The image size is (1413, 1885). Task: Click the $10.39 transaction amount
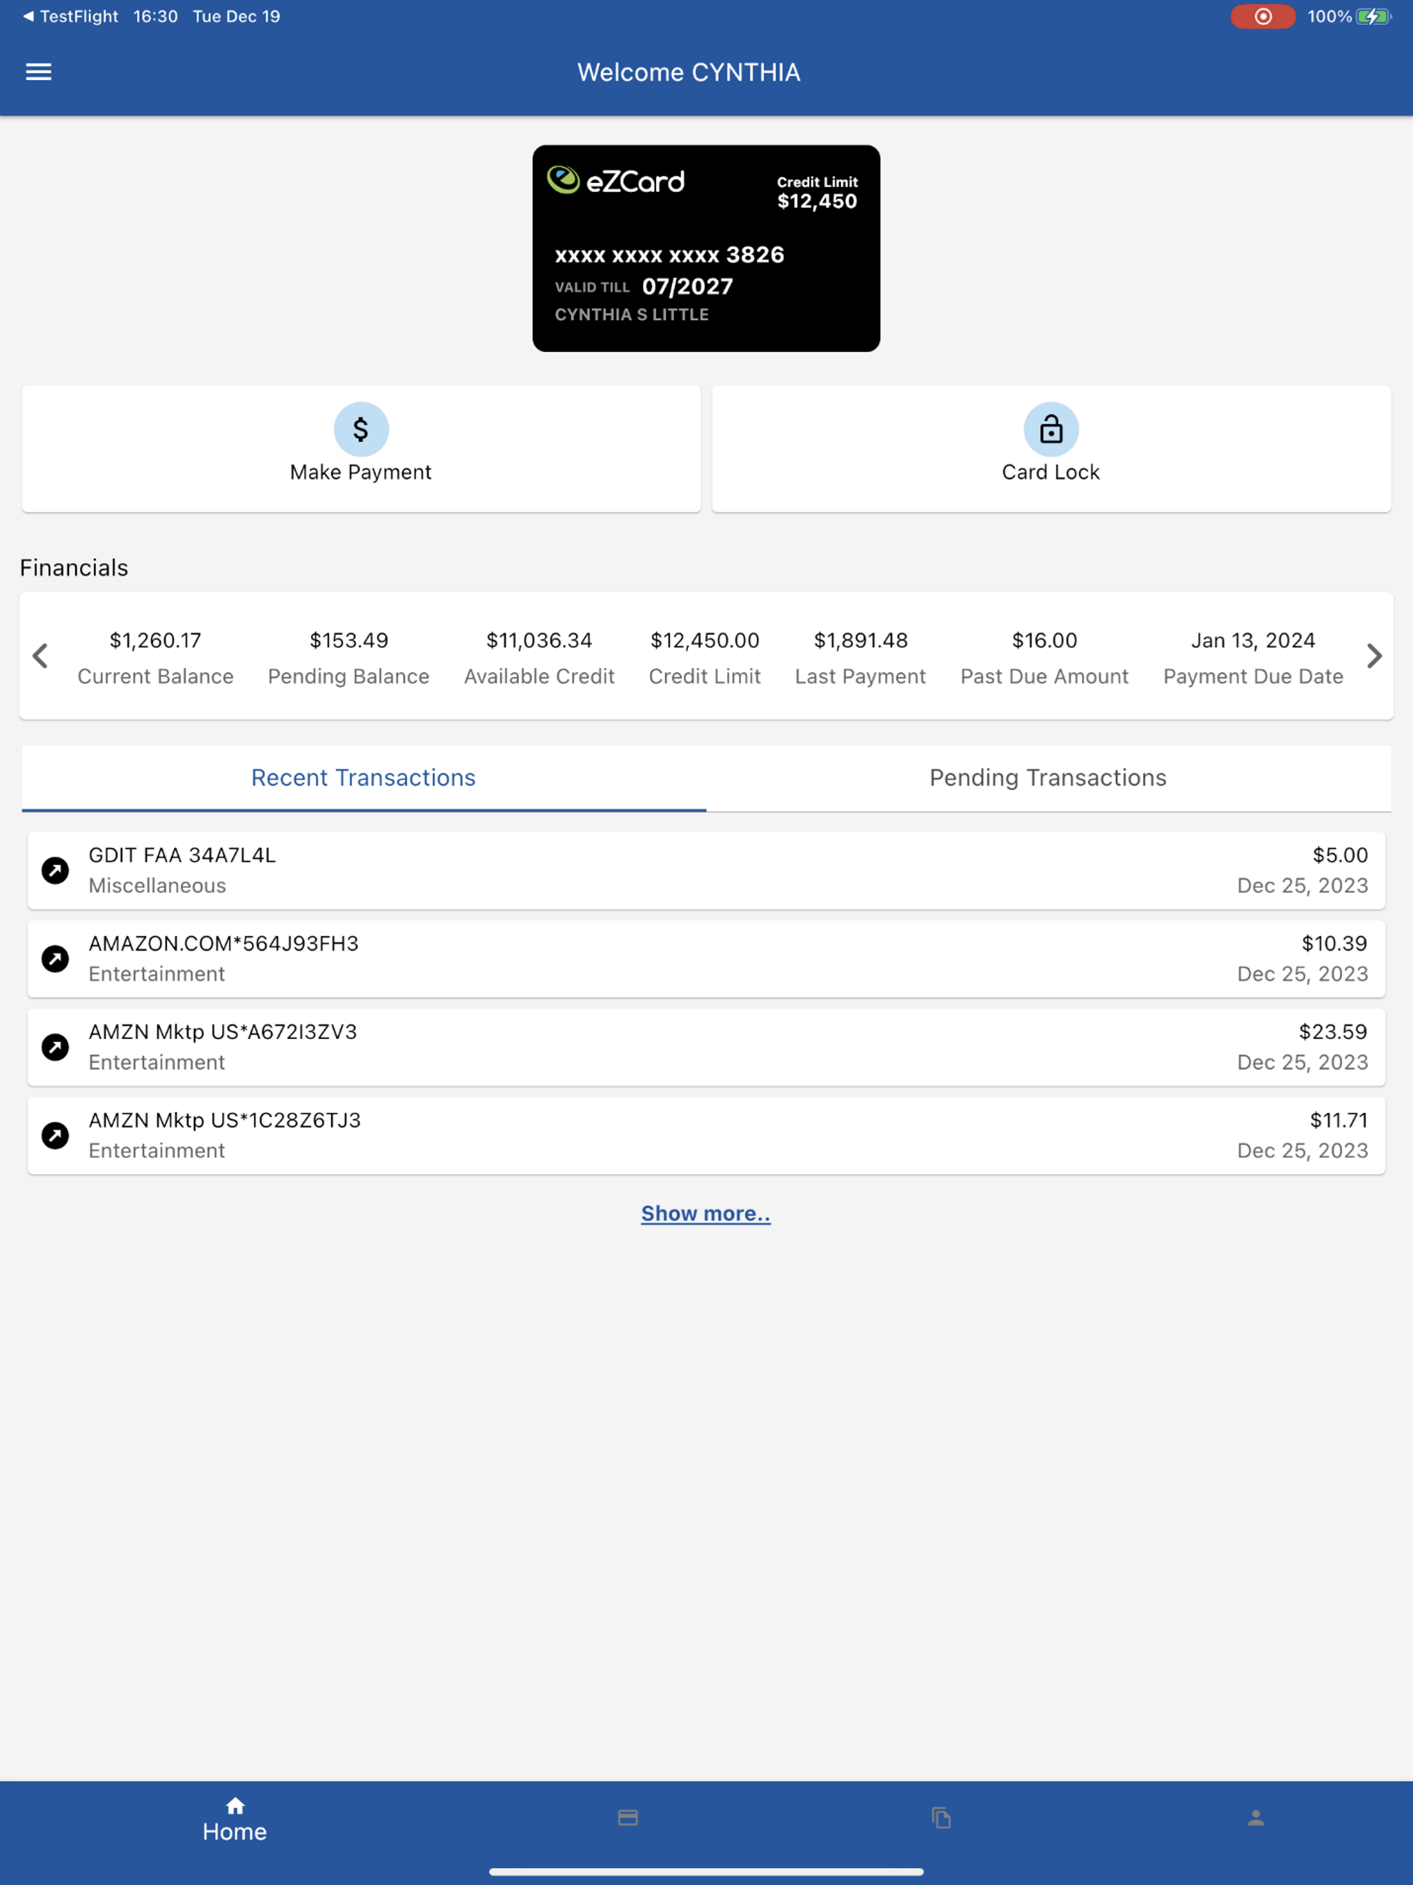[1334, 943]
